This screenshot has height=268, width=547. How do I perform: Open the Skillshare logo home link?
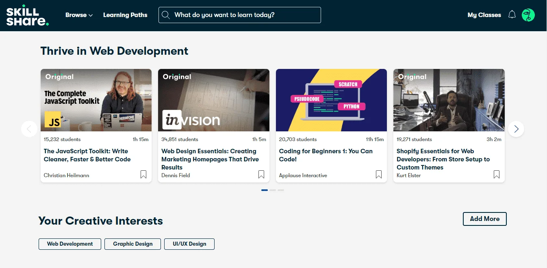pos(28,15)
